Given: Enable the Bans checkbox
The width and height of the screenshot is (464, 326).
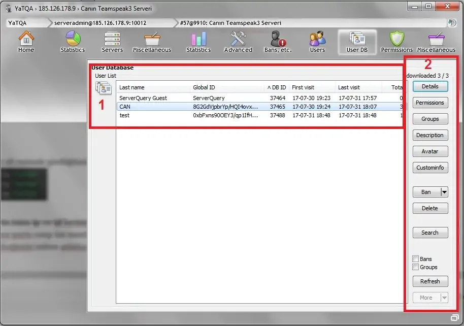Looking at the screenshot, I should pos(416,259).
